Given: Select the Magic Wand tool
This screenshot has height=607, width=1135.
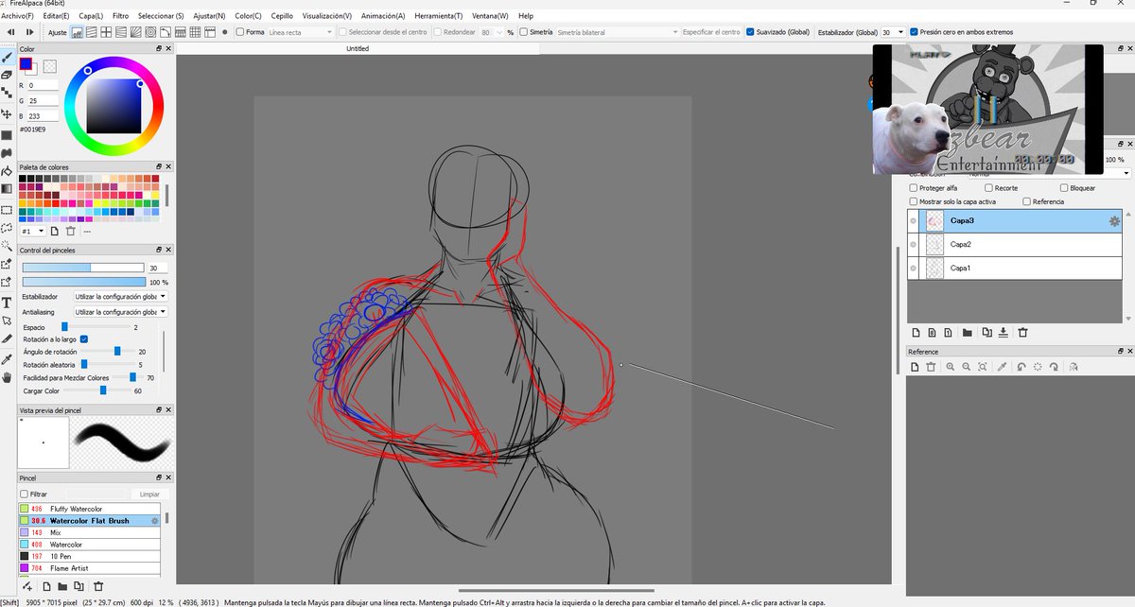Looking at the screenshot, I should (7, 245).
